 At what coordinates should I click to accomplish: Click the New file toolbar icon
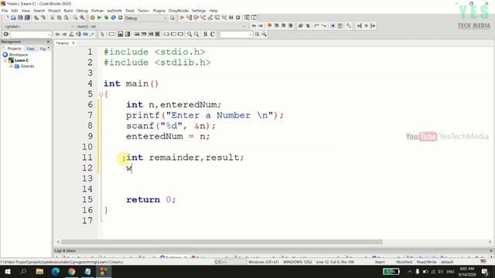(7, 18)
